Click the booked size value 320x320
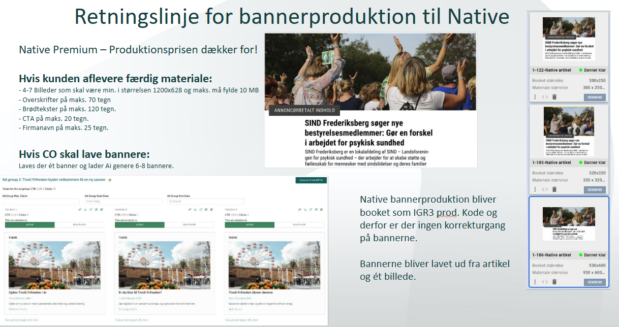The height and width of the screenshot is (327, 619). click(597, 173)
